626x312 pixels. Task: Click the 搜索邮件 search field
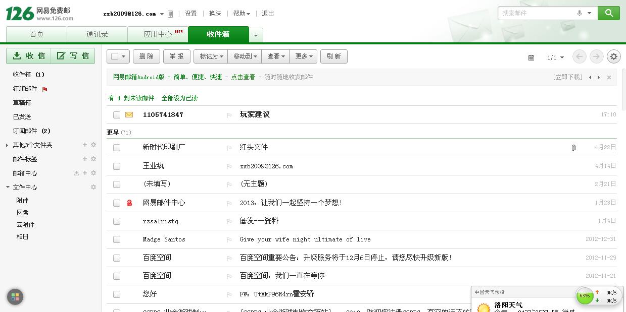537,13
